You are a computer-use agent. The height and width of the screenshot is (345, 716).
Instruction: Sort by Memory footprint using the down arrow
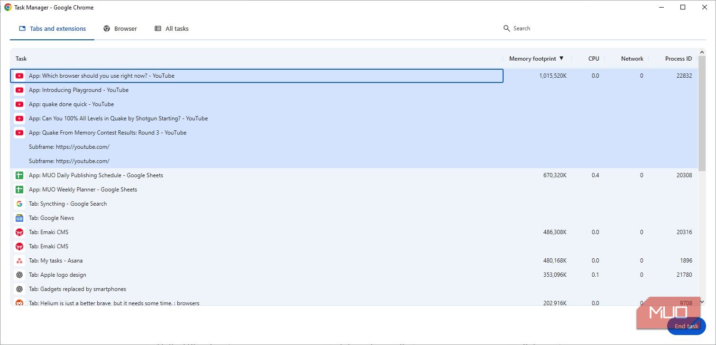pos(561,58)
